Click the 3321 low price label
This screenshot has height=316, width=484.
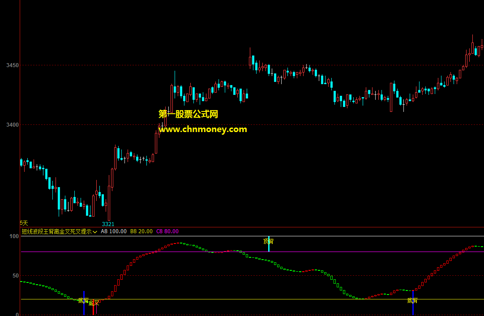[x=108, y=224]
